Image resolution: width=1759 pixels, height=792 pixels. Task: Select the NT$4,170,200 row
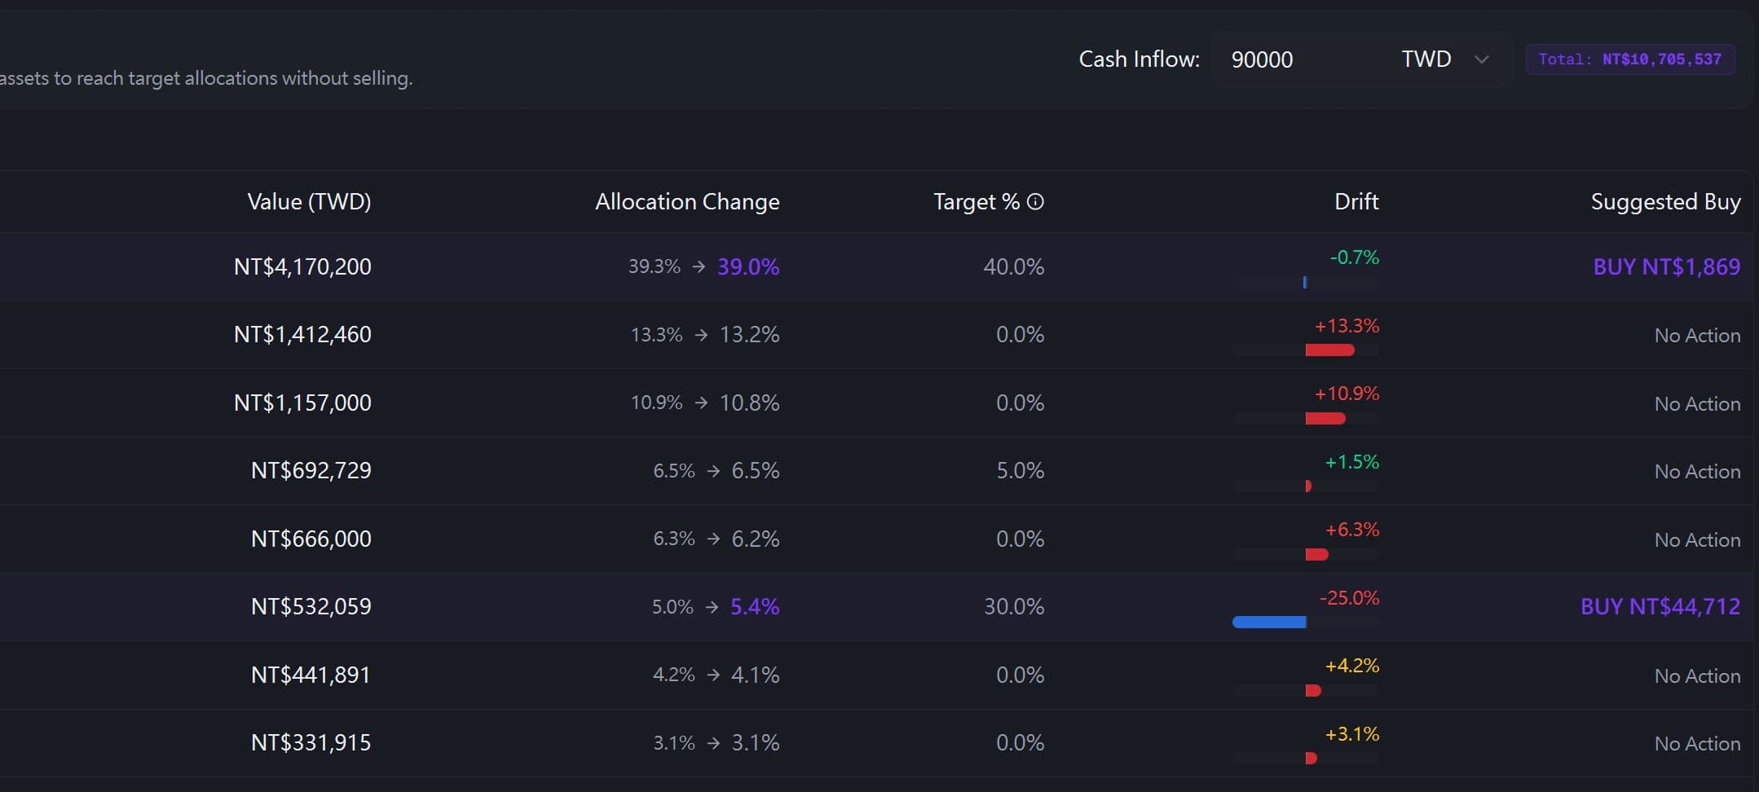876,267
